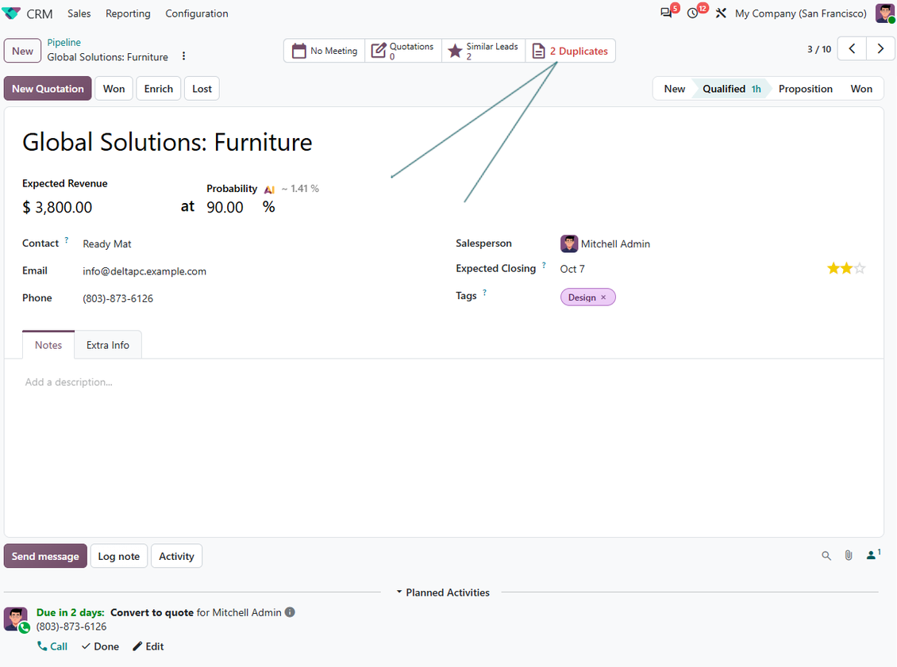This screenshot has height=667, width=897.
Task: Open the debug tools icon
Action: coord(721,13)
